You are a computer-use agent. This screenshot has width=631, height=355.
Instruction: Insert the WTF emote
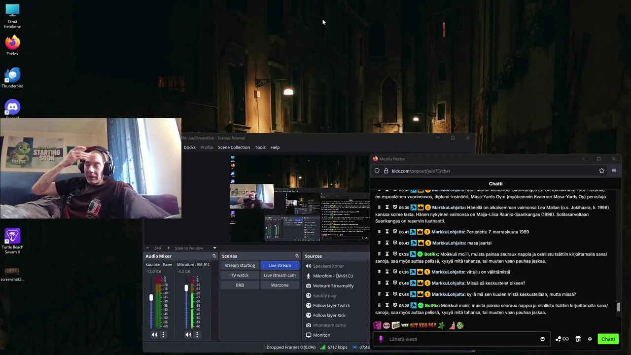(405, 325)
